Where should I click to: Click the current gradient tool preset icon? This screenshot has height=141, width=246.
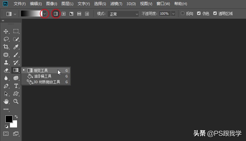click(x=9, y=14)
